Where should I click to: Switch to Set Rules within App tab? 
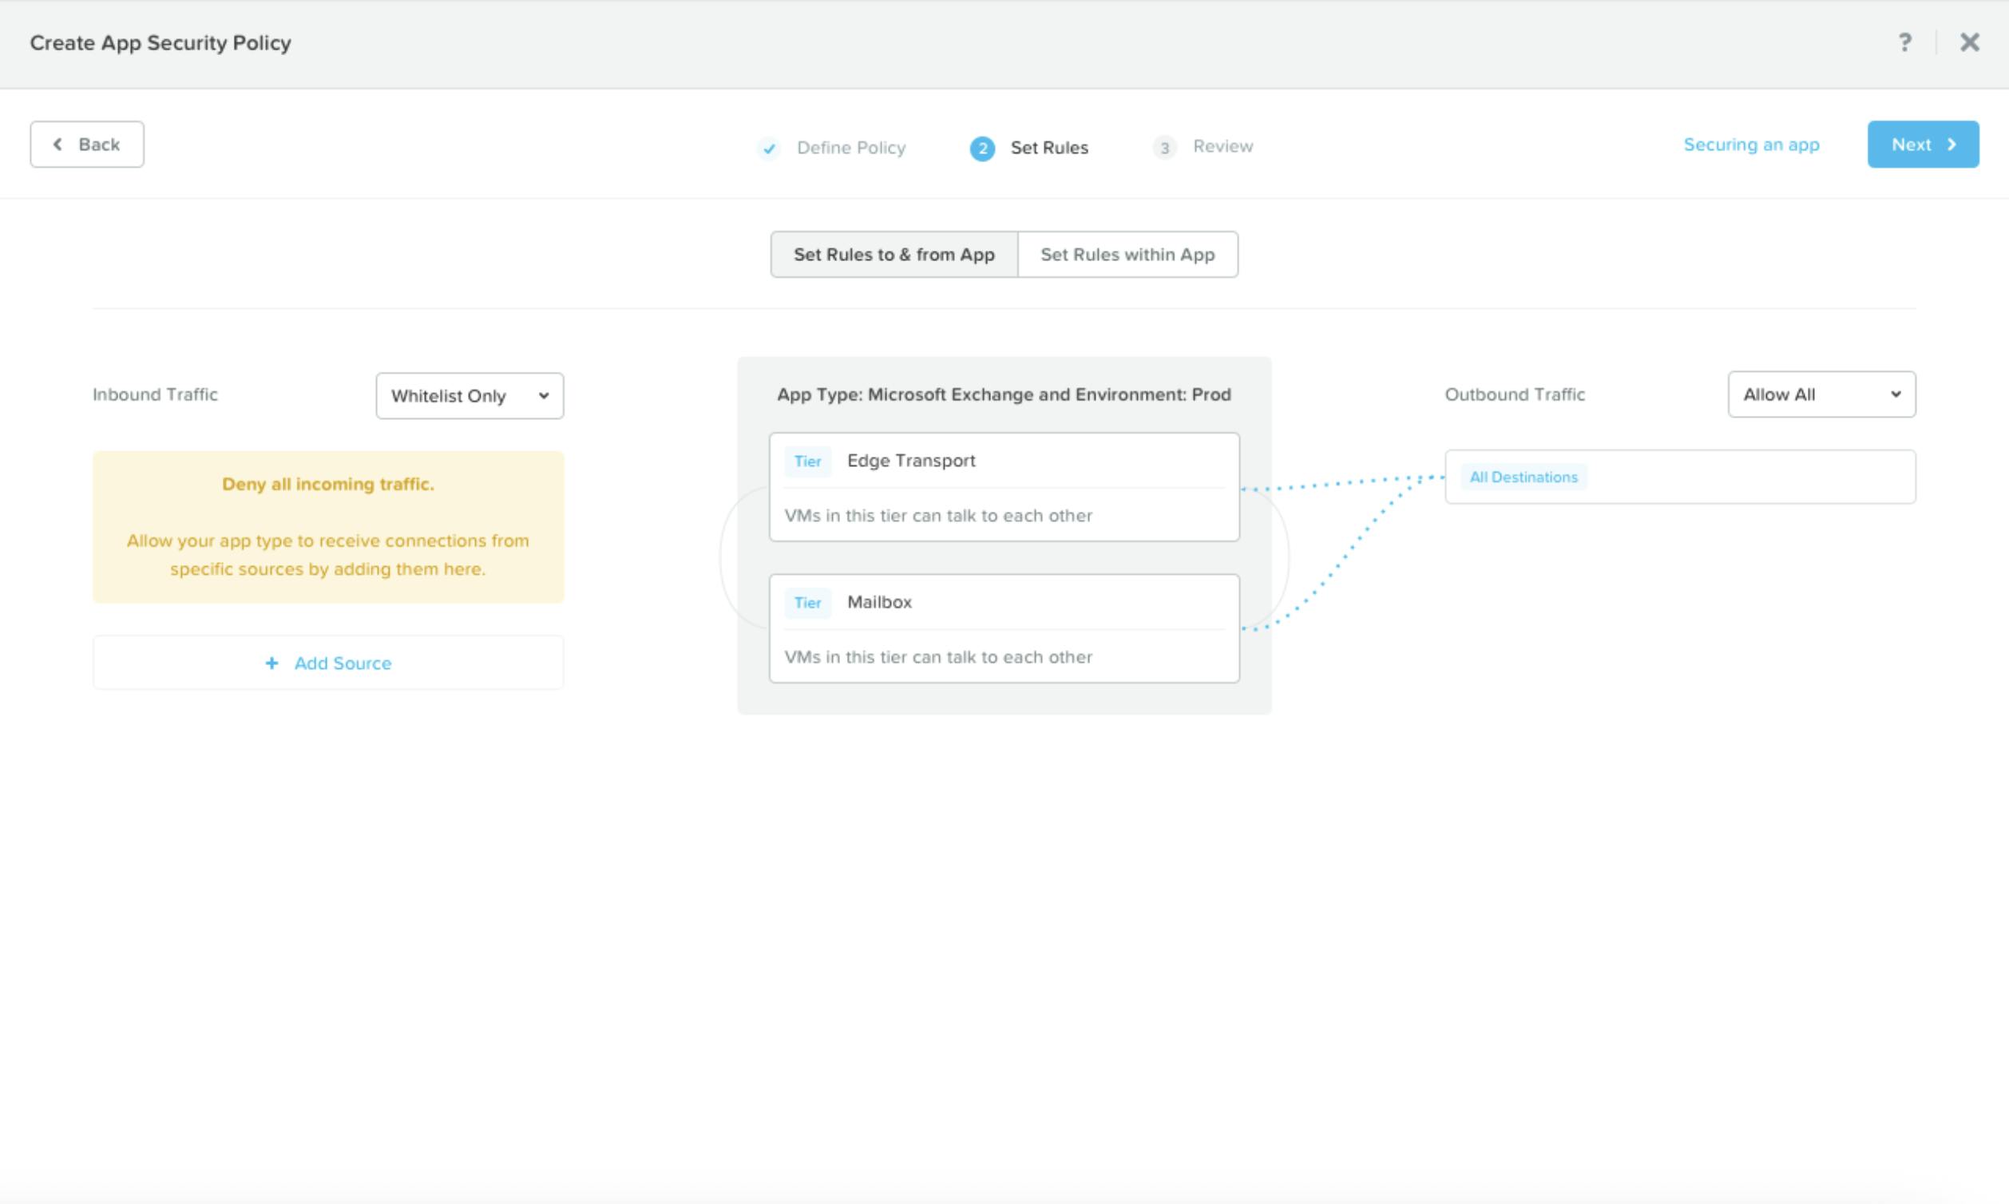pos(1127,255)
